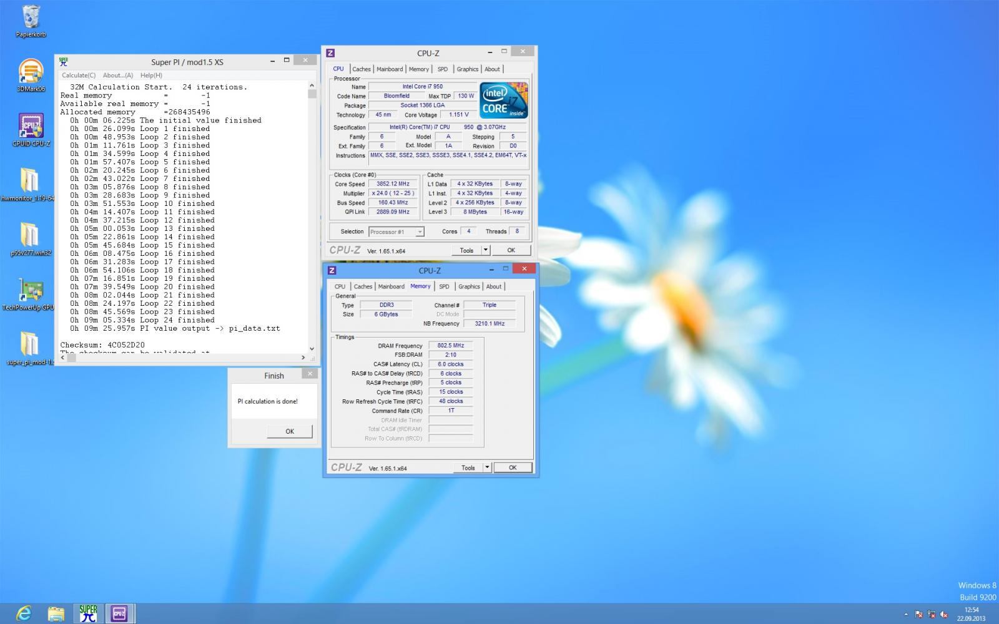
Task: Click Super PI vertical scrollbar down arrow
Action: 312,349
